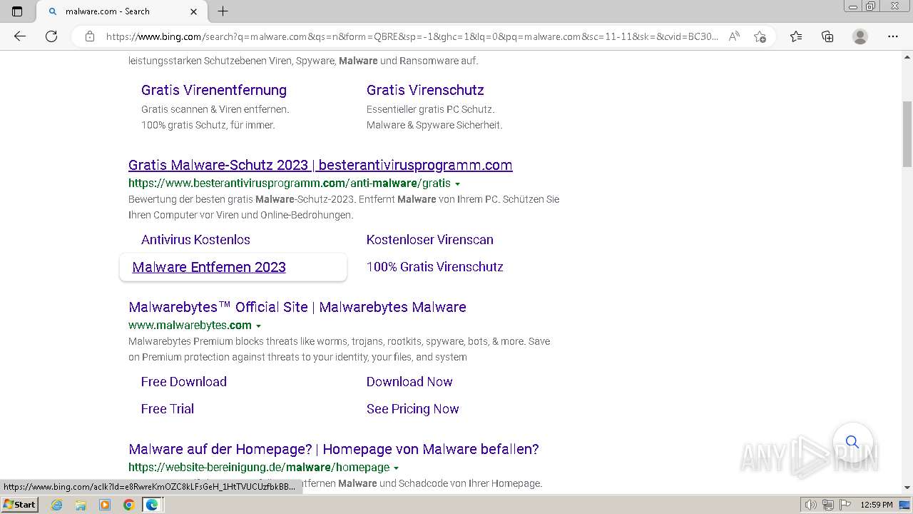
Task: Open File Explorer from the taskbar
Action: point(81,505)
